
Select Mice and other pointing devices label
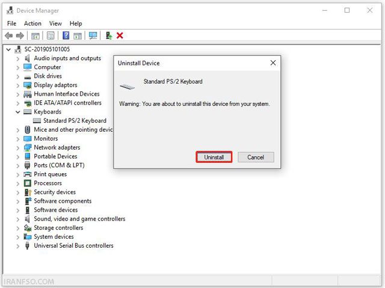73,129
